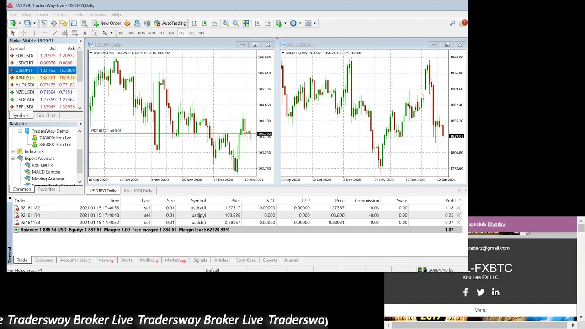Click the Dismiss link in browser

pyautogui.click(x=496, y=224)
